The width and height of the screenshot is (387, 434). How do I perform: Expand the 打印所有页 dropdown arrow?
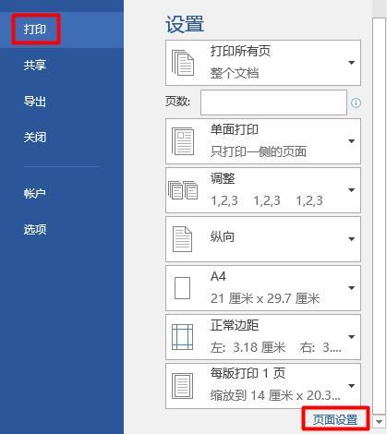351,63
